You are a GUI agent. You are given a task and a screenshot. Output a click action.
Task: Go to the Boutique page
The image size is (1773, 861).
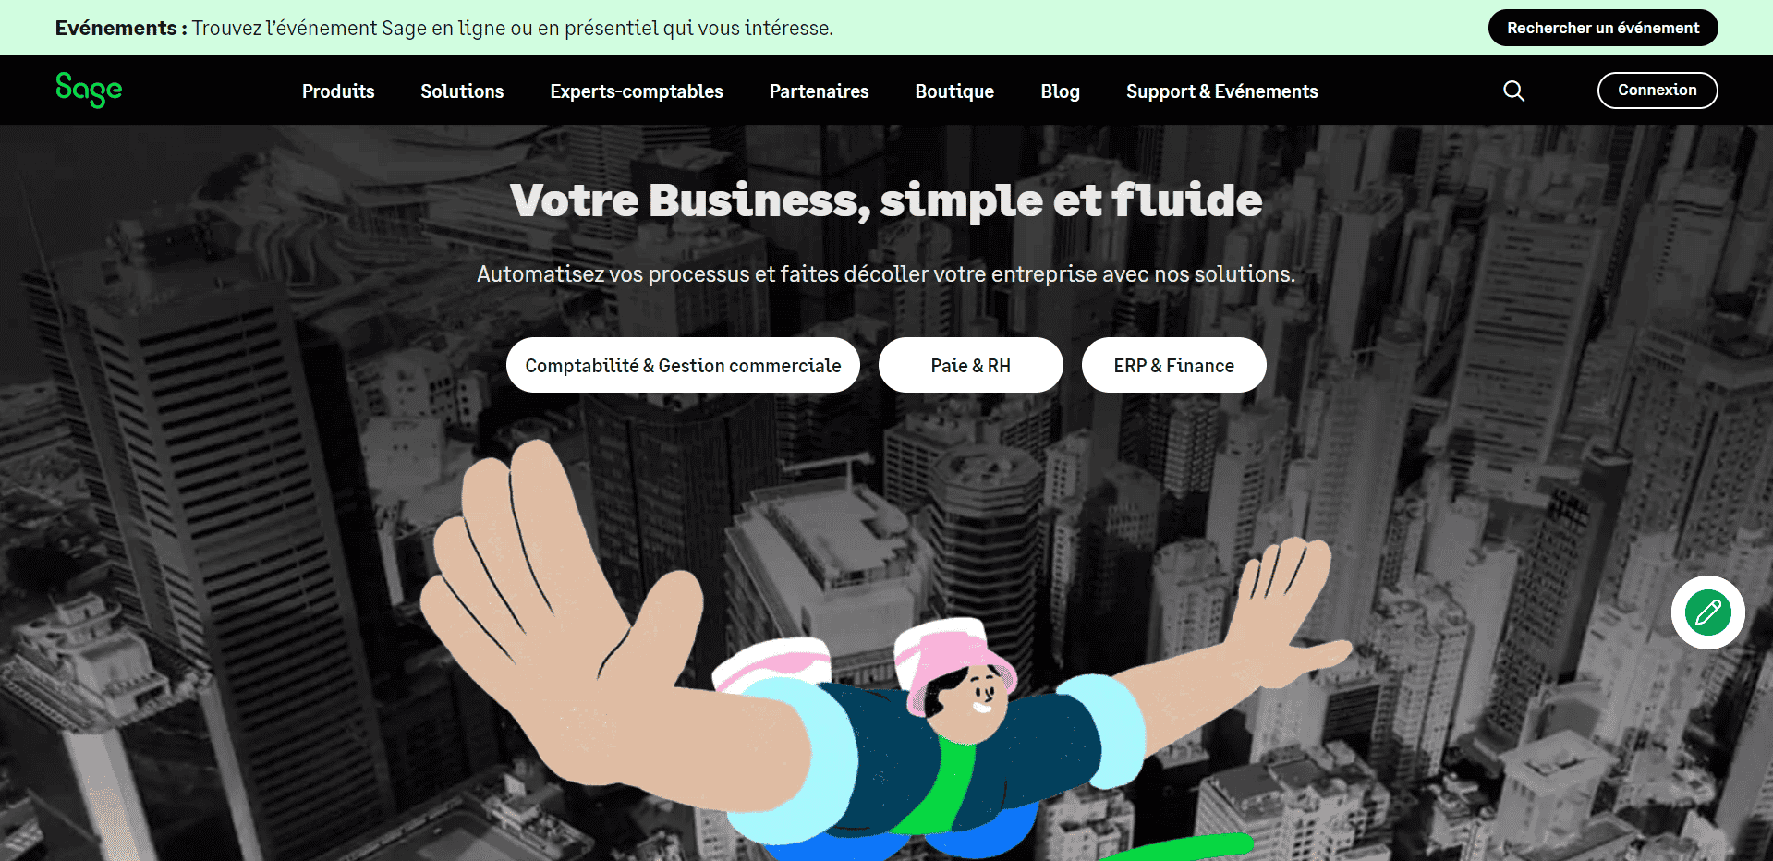[x=954, y=91]
